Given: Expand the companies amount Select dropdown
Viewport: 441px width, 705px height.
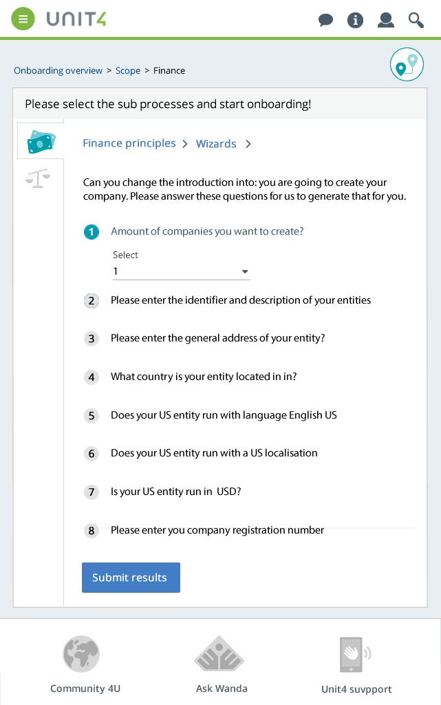Looking at the screenshot, I should click(182, 271).
